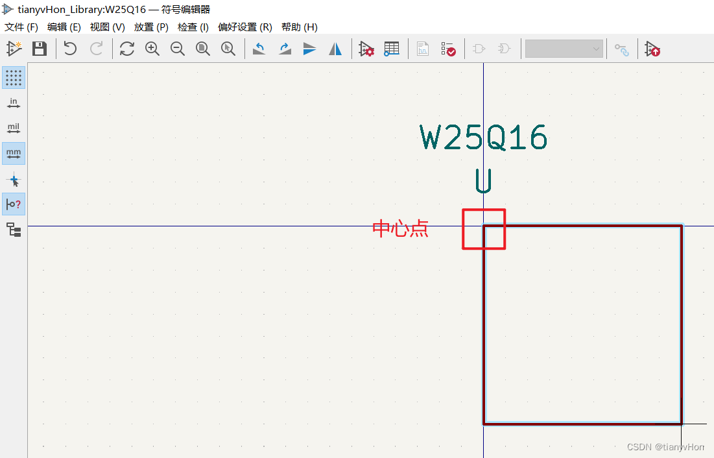Toggle grid display

click(14, 77)
